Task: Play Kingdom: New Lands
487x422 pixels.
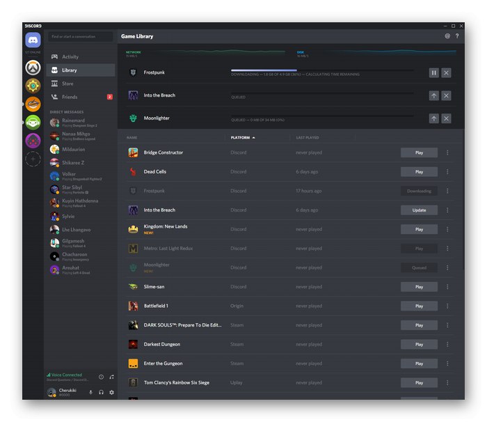Action: coord(419,230)
